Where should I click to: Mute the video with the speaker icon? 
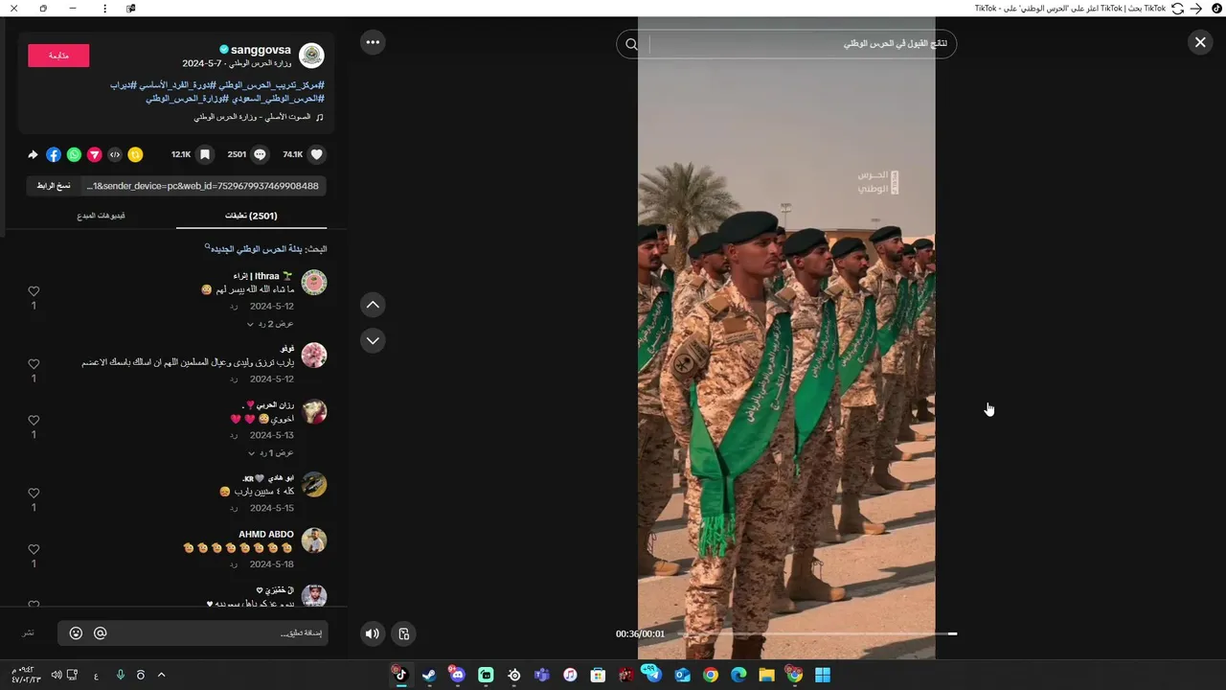tap(373, 633)
